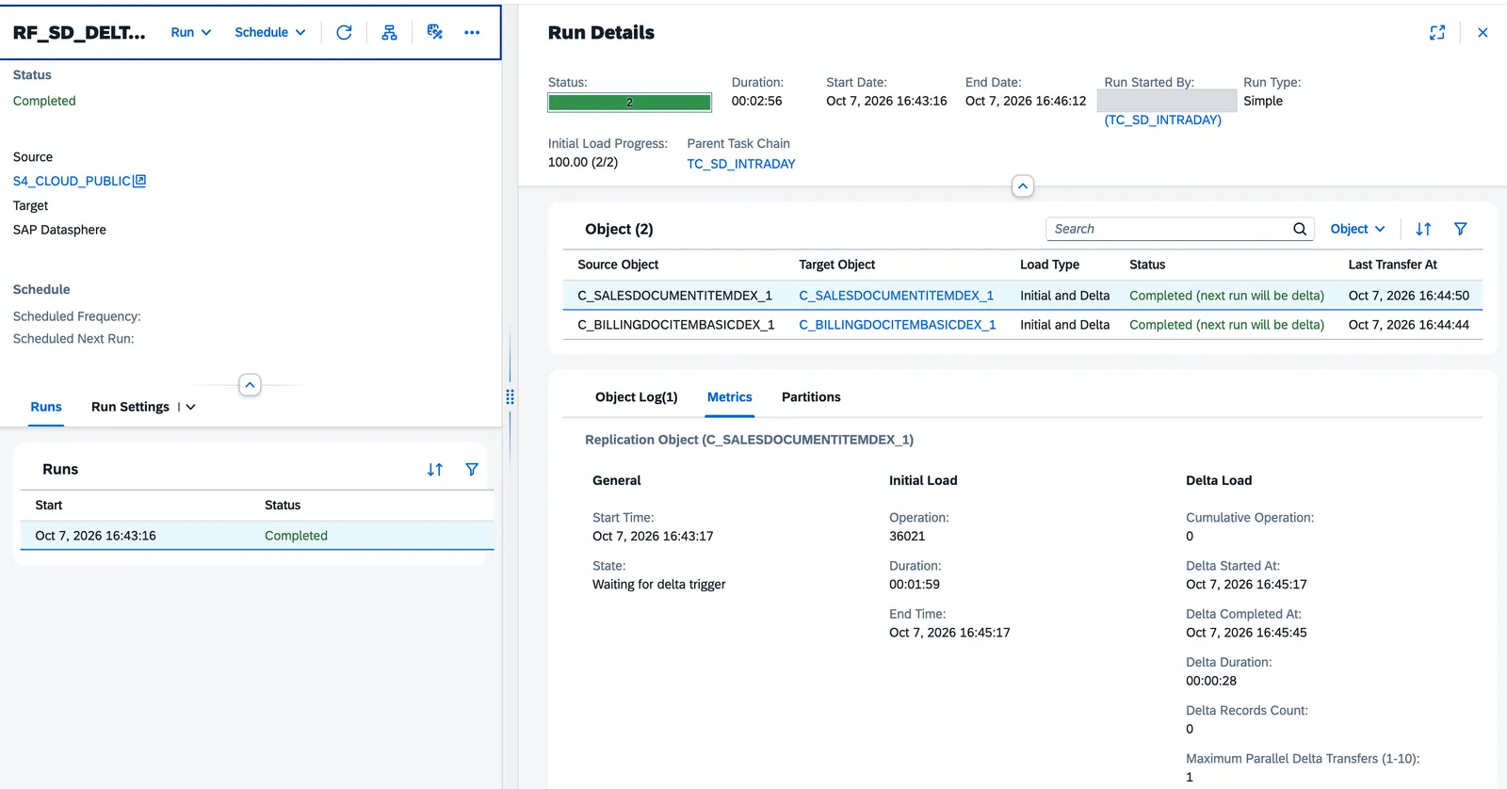The image size is (1507, 789).
Task: Open the Object search-scope dropdown
Action: (x=1357, y=229)
